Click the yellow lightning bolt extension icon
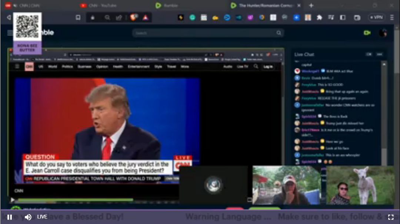Screen dimensions: 400x224 pyautogui.click(x=181, y=17)
